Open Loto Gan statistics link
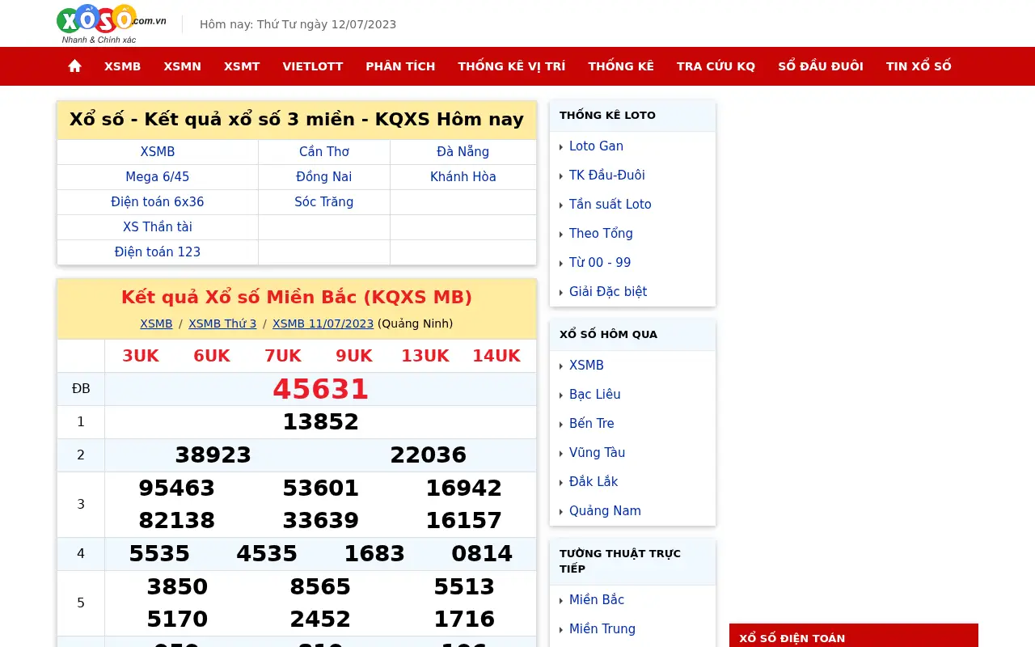Viewport: 1035px width, 647px height. 596,146
